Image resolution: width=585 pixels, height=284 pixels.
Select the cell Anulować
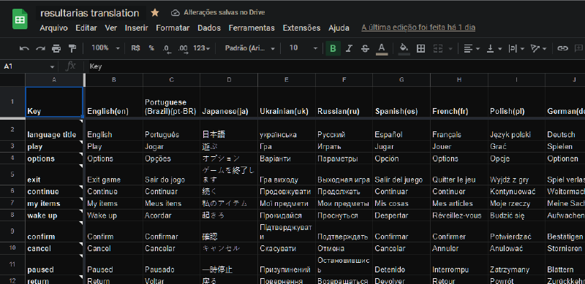pyautogui.click(x=516, y=248)
